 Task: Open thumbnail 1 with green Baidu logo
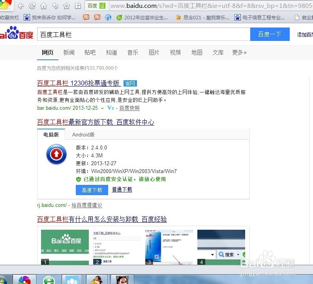[65, 247]
